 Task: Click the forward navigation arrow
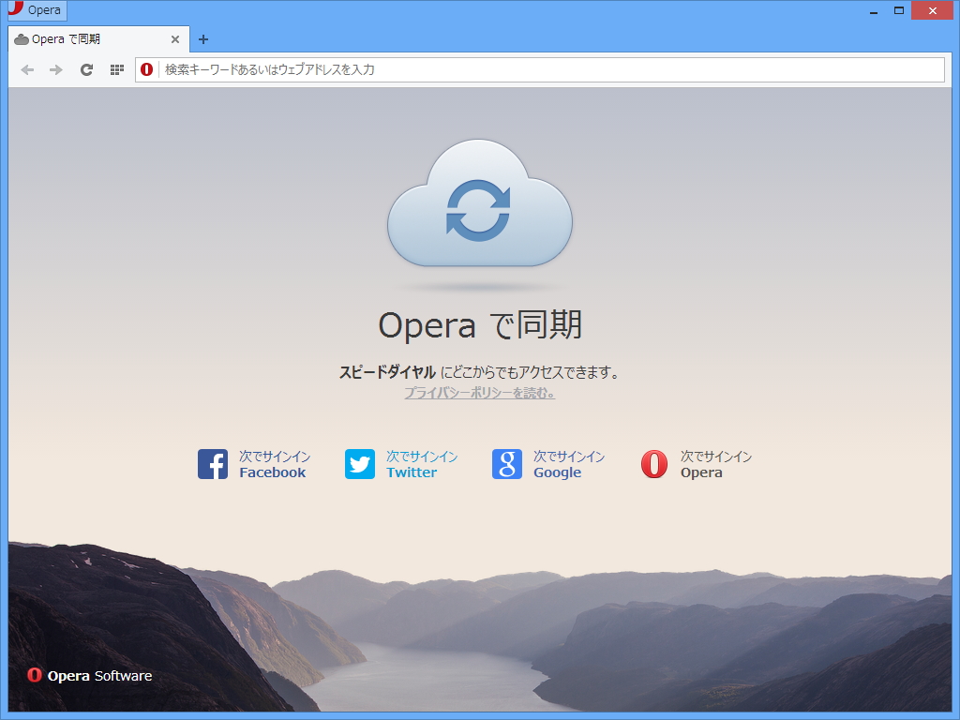tap(56, 69)
